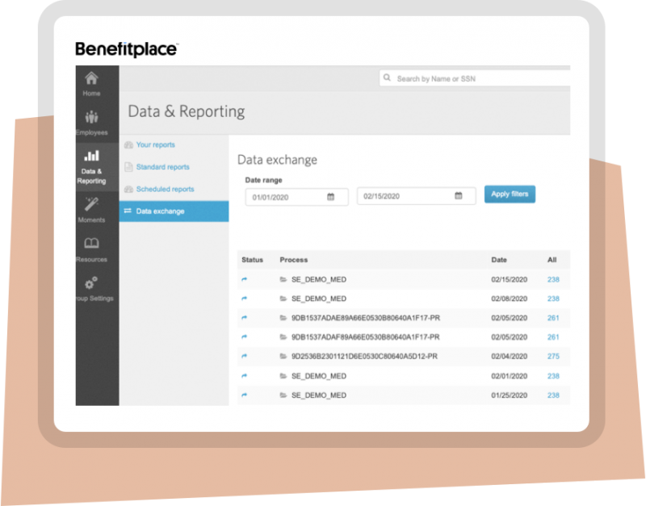Screen dimensions: 646x506
Task: Open Group Settings gears icon
Action: click(91, 282)
